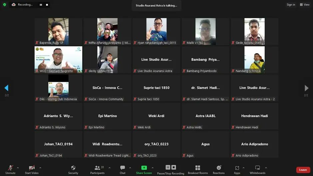Click SisCa - Innova Community tile
Image resolution: width=313 pixels, height=176 pixels.
point(108,88)
